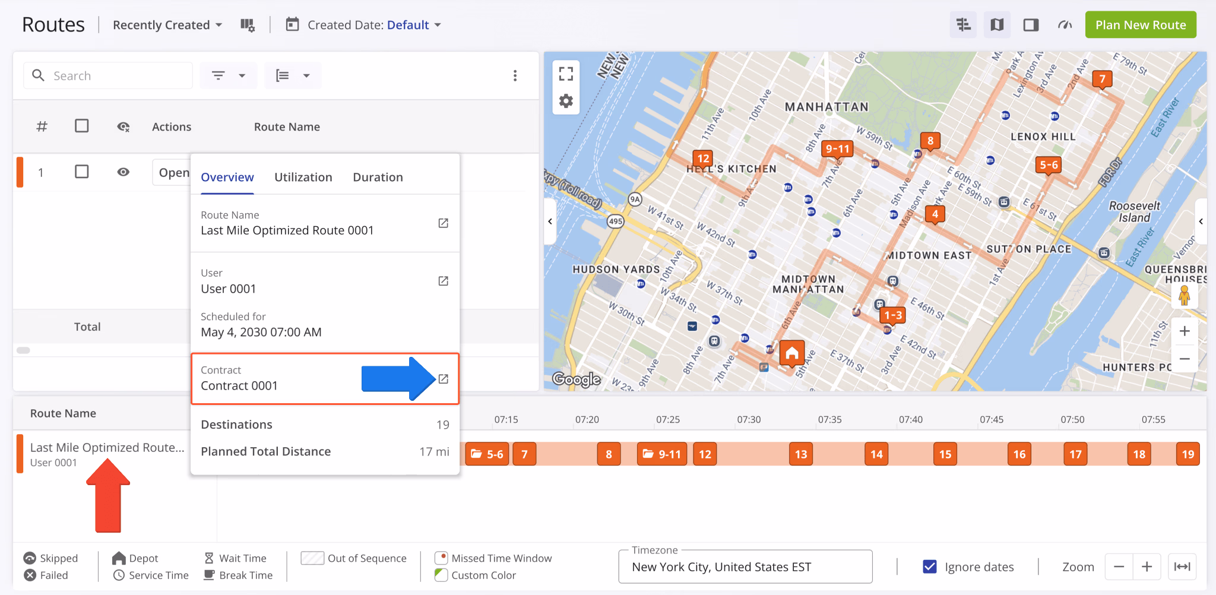1216x595 pixels.
Task: Open the Recently Created sort dropdown
Action: [167, 24]
